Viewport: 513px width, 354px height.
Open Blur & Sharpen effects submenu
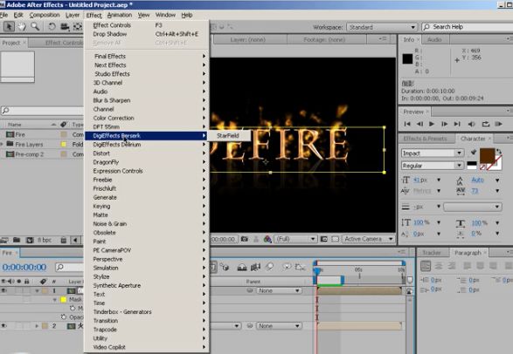(147, 100)
